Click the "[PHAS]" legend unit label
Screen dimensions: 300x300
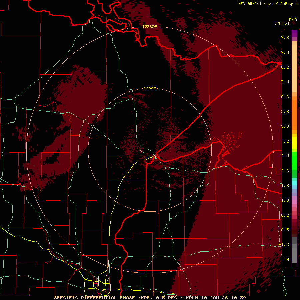(x=282, y=23)
